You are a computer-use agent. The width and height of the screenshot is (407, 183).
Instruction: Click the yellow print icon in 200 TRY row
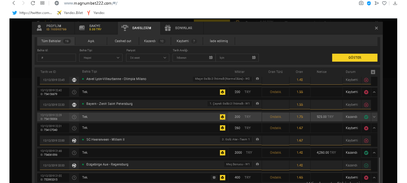tap(223, 92)
